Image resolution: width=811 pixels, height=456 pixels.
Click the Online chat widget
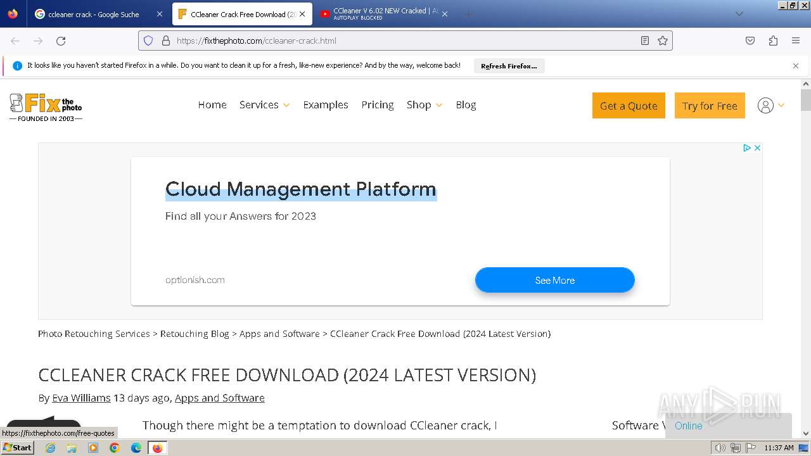pyautogui.click(x=729, y=426)
